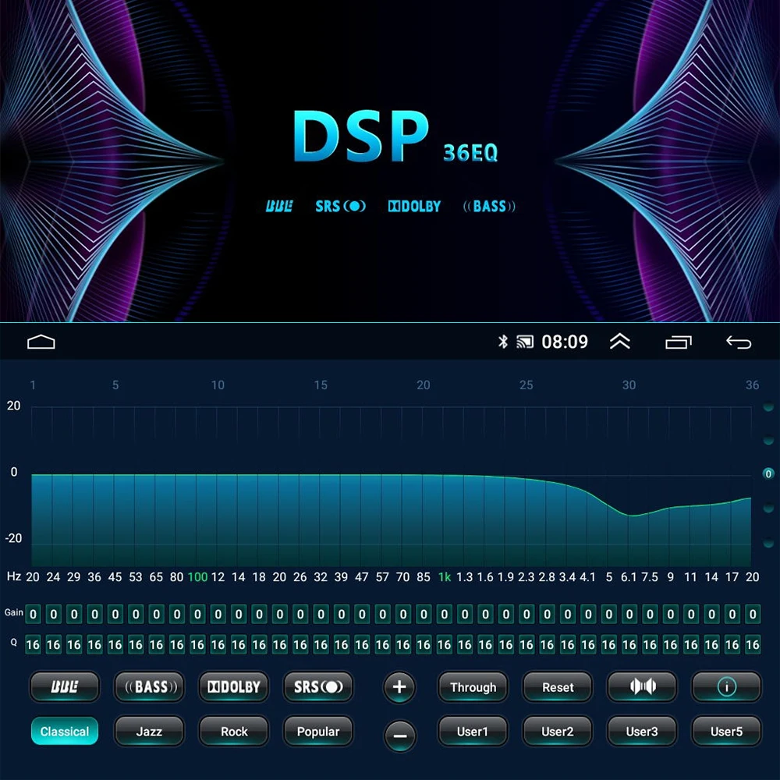
Task: Open the speaker output settings icon
Action: pyautogui.click(x=642, y=686)
